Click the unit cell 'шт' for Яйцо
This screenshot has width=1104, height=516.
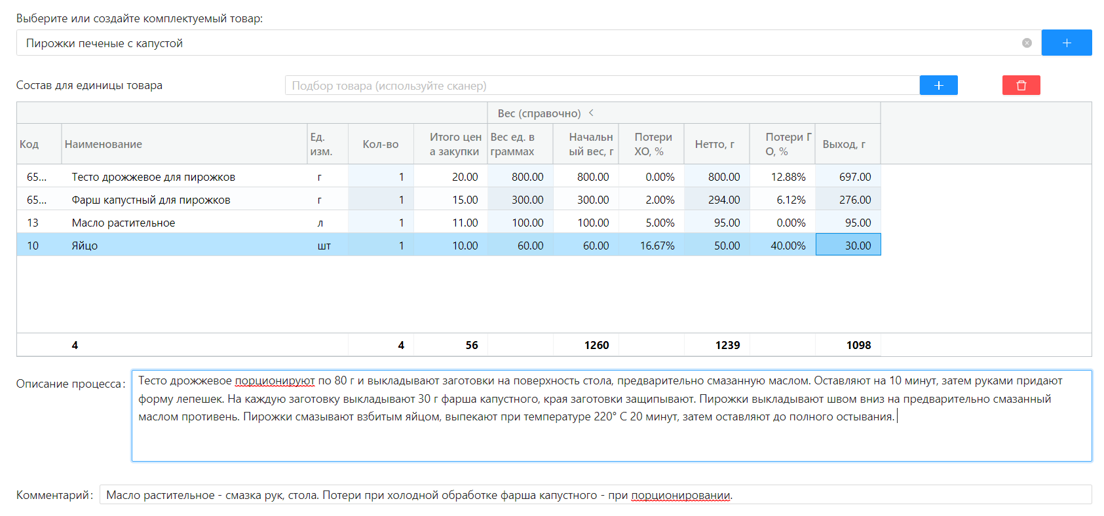coord(328,246)
